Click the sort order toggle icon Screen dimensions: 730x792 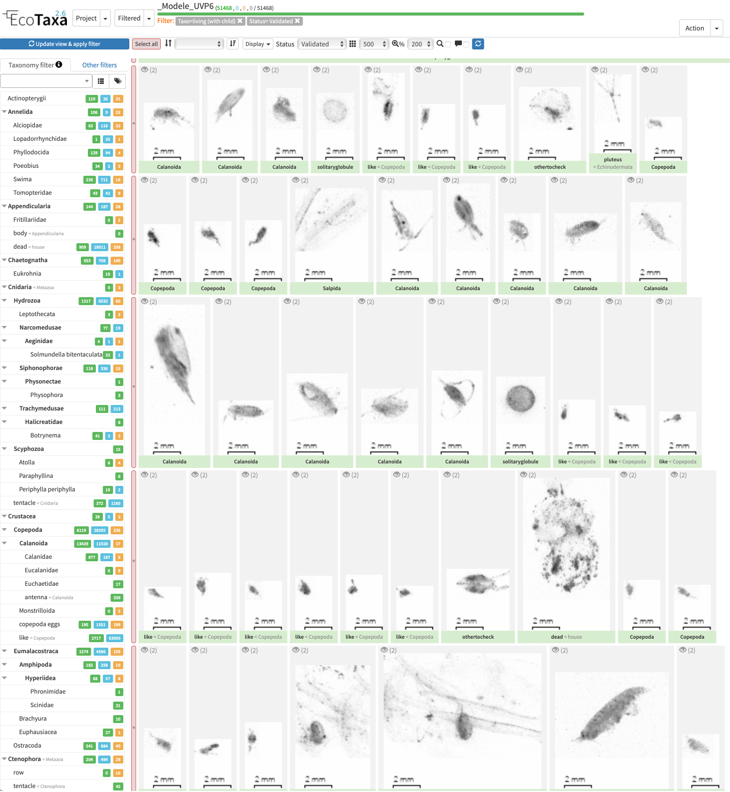click(x=232, y=44)
